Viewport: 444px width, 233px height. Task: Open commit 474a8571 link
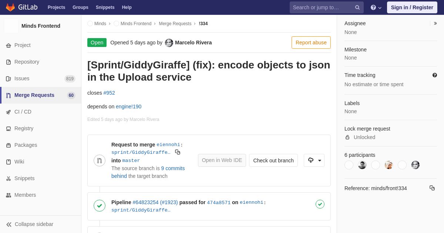coord(219,202)
